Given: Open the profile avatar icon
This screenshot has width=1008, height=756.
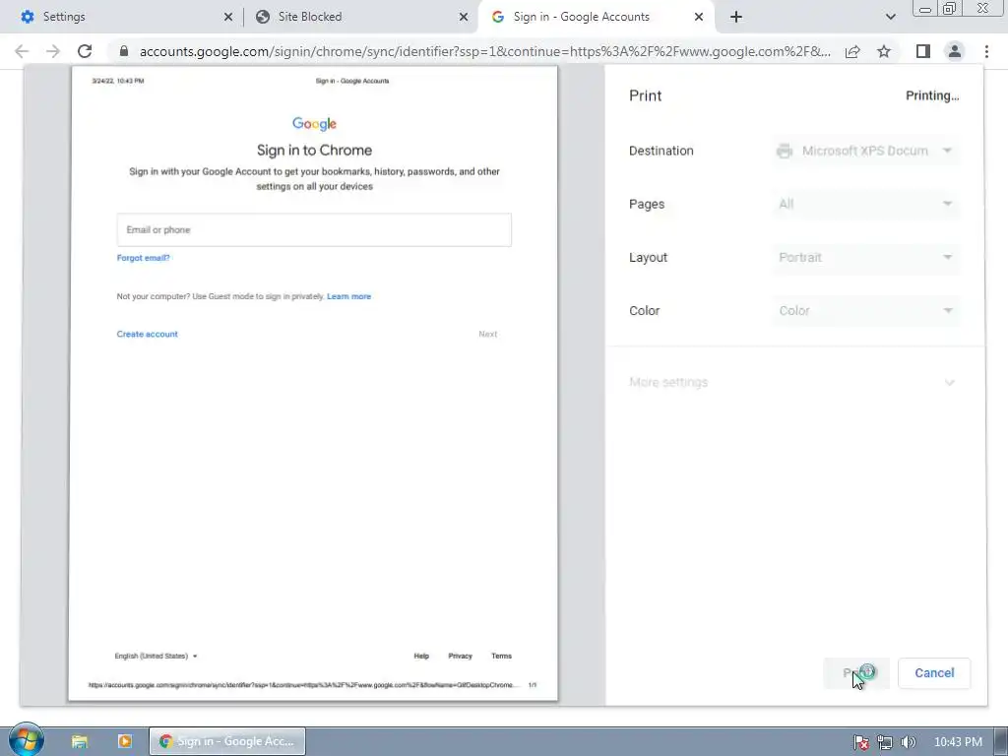Looking at the screenshot, I should 955,51.
